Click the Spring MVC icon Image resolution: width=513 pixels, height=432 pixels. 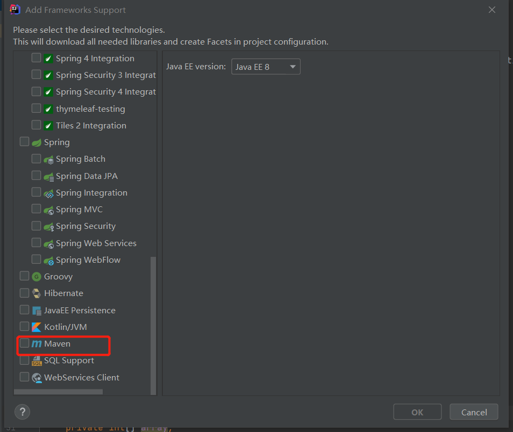(49, 210)
